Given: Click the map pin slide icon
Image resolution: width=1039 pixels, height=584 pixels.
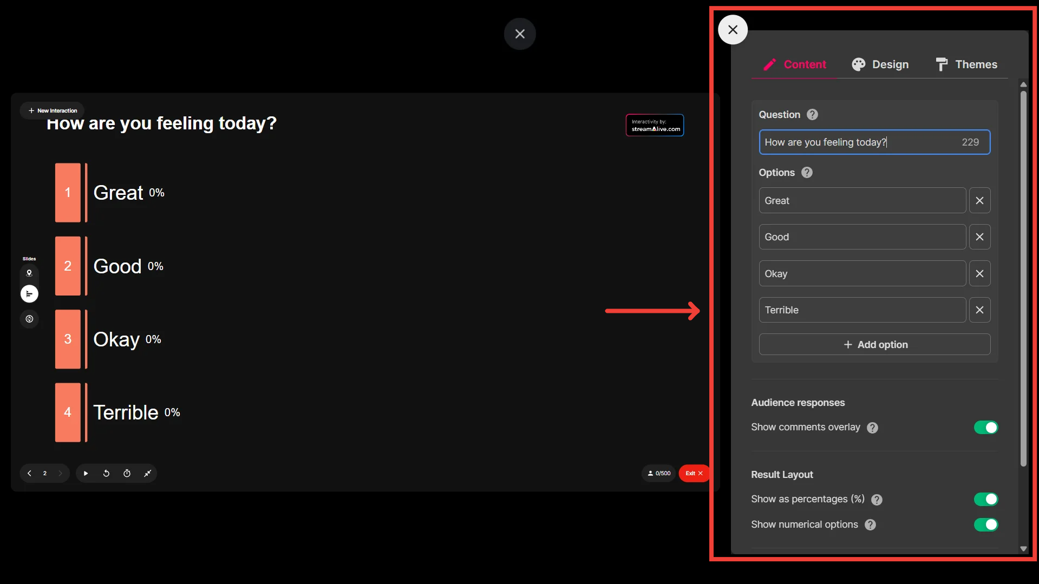Looking at the screenshot, I should pyautogui.click(x=29, y=273).
